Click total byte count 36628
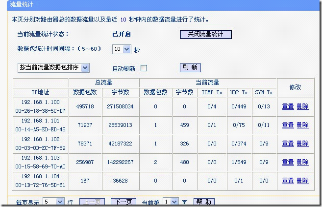The image size is (322, 207). coord(120,181)
